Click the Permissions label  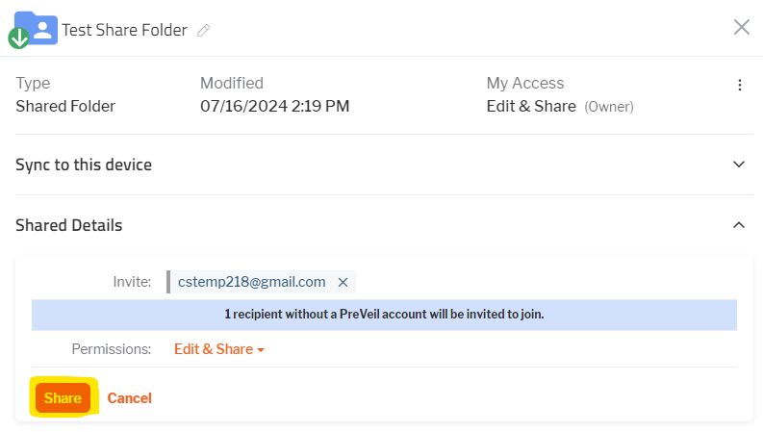tap(112, 349)
